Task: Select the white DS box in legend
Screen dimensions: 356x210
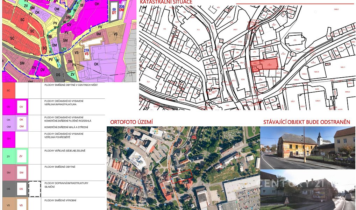Action: [x=21, y=189]
